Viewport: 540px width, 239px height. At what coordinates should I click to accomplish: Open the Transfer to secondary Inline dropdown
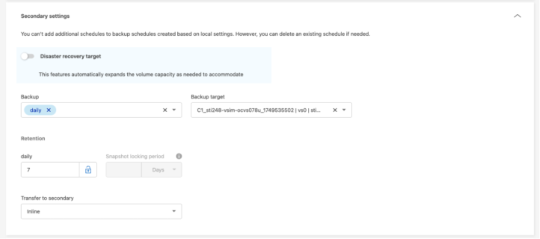point(102,212)
